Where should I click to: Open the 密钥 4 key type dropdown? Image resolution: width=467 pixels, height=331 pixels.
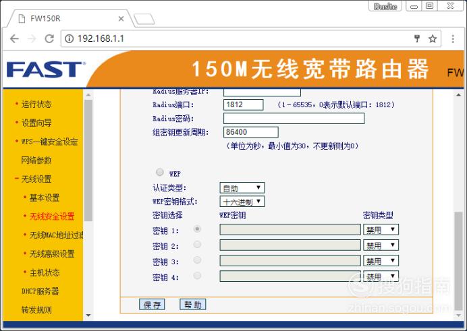click(x=381, y=276)
